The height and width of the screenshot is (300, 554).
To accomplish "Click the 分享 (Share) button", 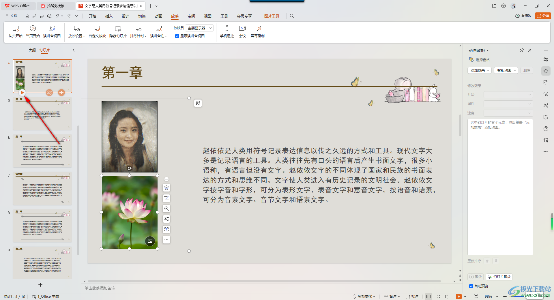I will click(x=543, y=16).
